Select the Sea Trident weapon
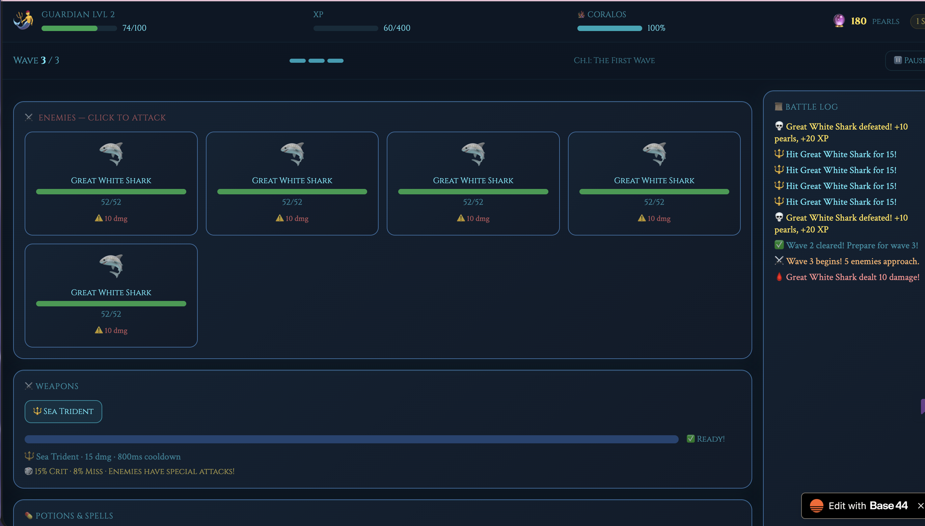 coord(63,411)
